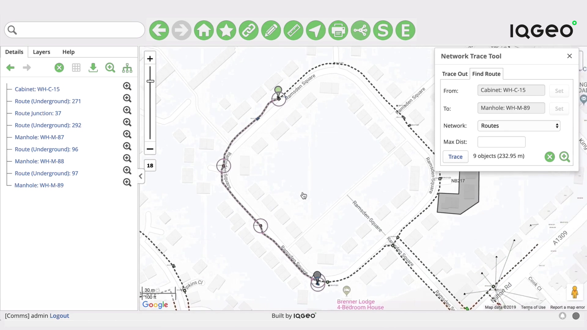Click the Edit/Draw pencil tool icon
Viewport: 587px width, 330px height.
pyautogui.click(x=271, y=30)
